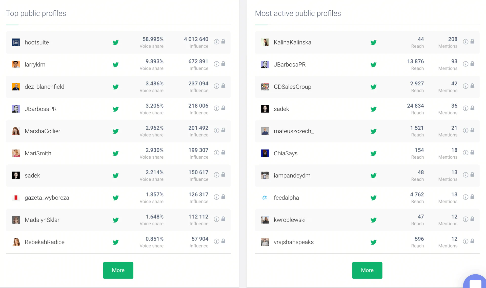The image size is (486, 288).
Task: Click the lock icon in the hootsuite row
Action: pyautogui.click(x=223, y=41)
